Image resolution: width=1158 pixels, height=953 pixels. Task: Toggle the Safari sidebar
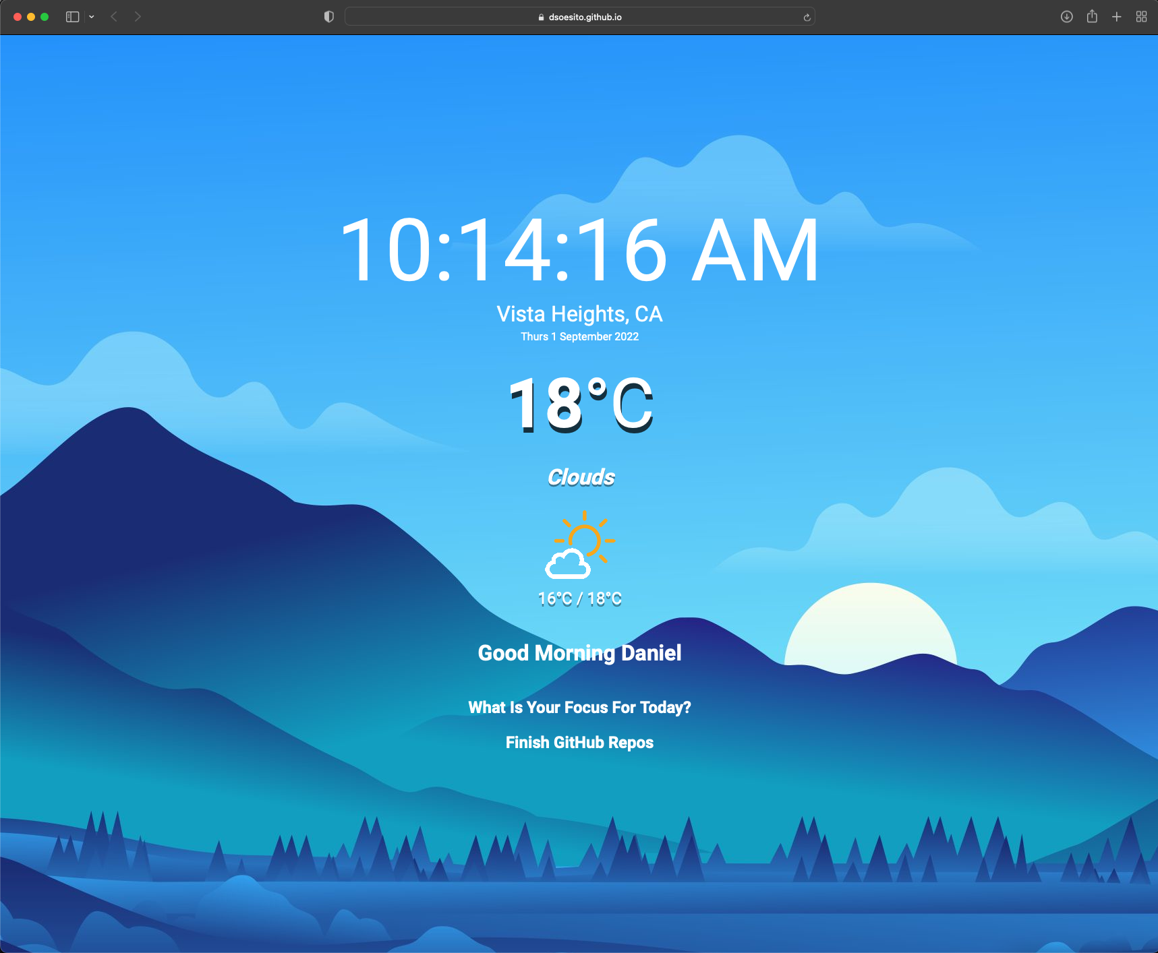coord(71,16)
